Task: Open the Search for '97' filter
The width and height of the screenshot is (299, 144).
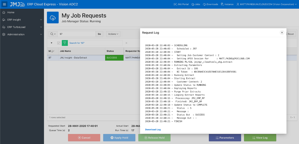Action: coord(77,43)
